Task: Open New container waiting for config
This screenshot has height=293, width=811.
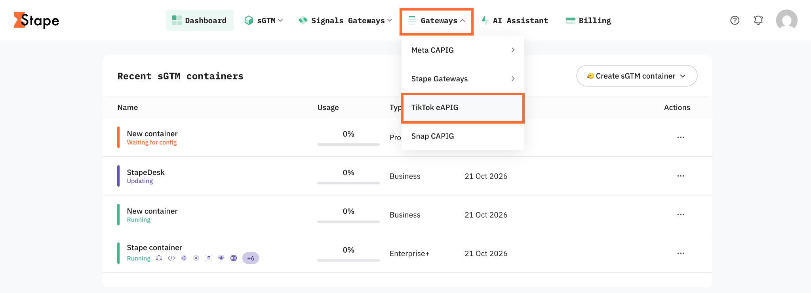Action: [152, 133]
